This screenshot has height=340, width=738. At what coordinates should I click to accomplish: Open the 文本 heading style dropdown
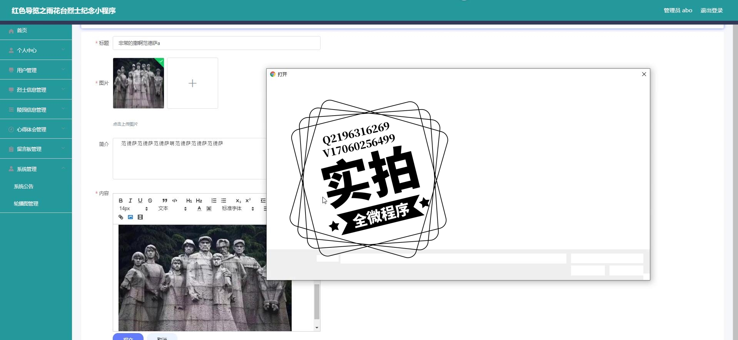tap(172, 209)
